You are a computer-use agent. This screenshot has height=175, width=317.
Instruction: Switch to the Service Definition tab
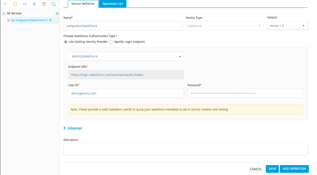[83, 4]
